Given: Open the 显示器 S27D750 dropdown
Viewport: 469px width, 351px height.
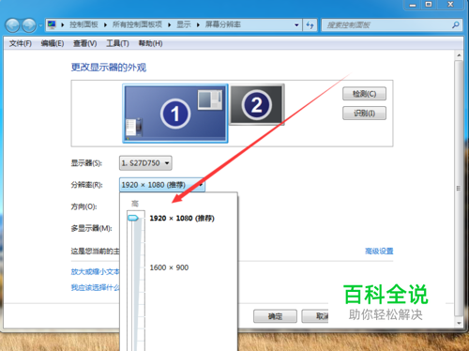Looking at the screenshot, I should click(145, 163).
